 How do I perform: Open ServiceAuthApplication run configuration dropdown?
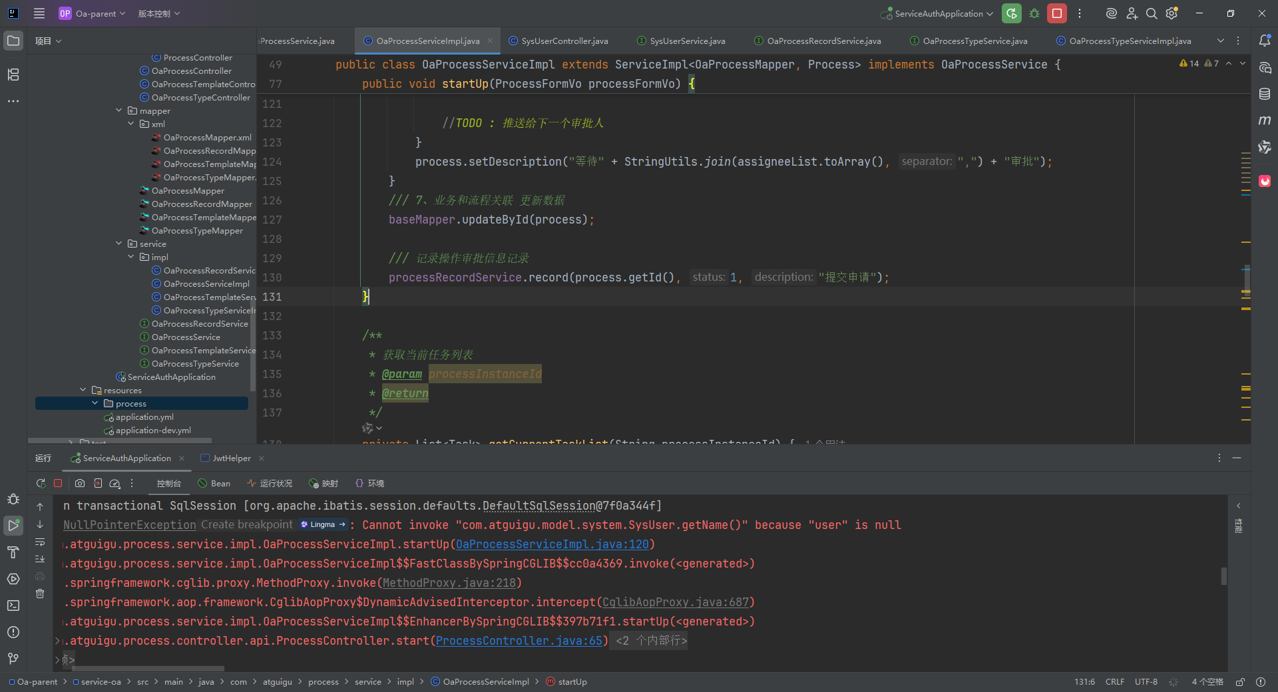(x=937, y=13)
